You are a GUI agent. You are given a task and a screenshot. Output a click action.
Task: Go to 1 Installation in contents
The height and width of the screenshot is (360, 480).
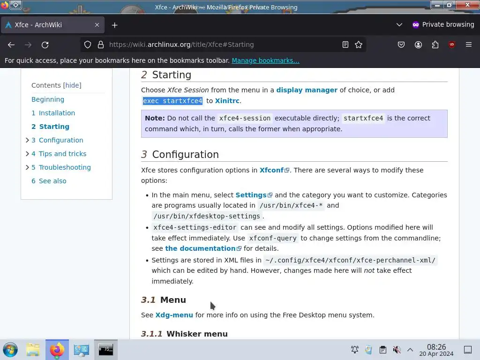click(53, 113)
